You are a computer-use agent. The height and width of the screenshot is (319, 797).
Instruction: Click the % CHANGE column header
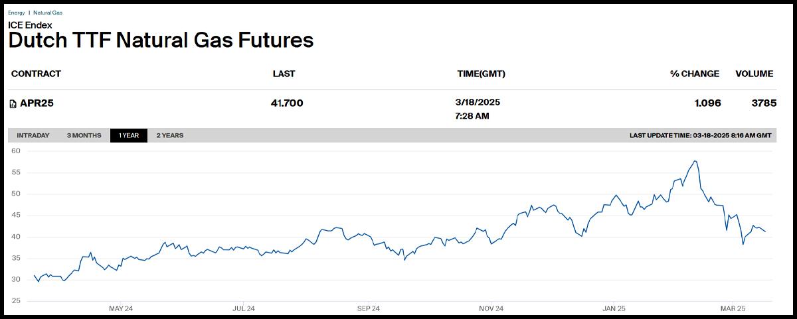(x=694, y=74)
